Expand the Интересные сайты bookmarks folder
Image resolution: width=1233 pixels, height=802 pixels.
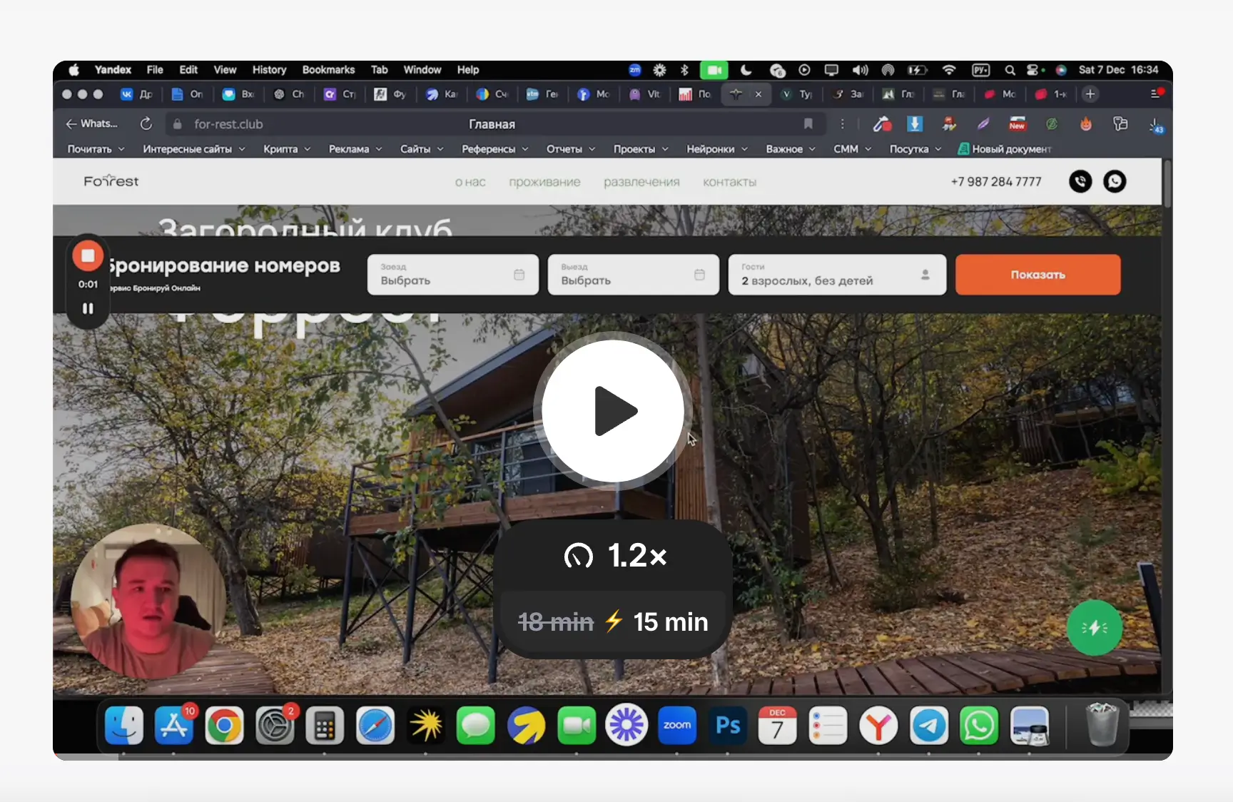coord(194,149)
